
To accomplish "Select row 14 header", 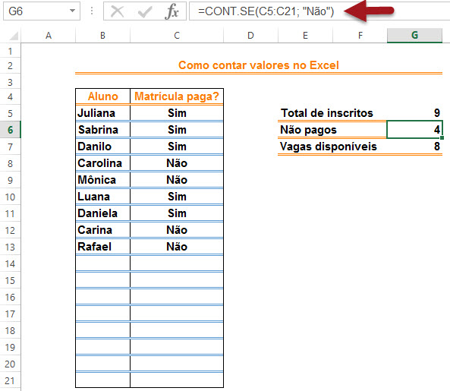I will coord(11,263).
